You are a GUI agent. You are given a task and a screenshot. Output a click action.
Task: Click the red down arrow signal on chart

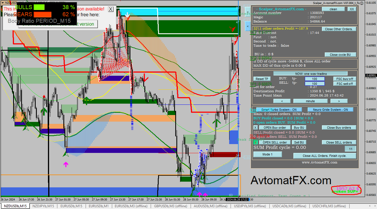coord(145,78)
